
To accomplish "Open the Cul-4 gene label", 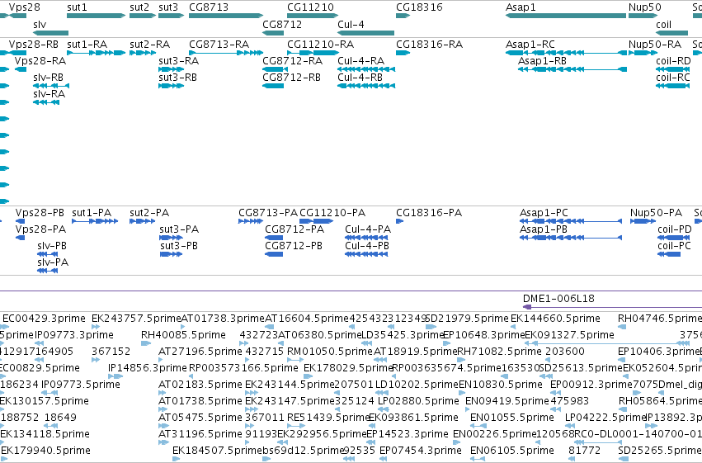I will (x=351, y=24).
